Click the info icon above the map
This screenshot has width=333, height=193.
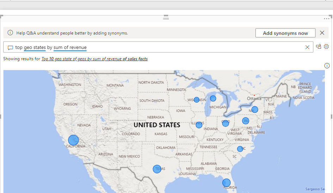[x=327, y=66]
